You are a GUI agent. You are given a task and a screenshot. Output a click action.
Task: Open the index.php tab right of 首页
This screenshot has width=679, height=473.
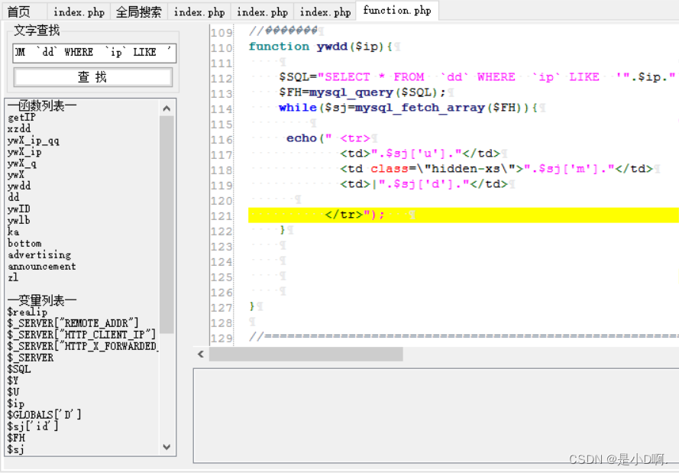[x=79, y=11]
